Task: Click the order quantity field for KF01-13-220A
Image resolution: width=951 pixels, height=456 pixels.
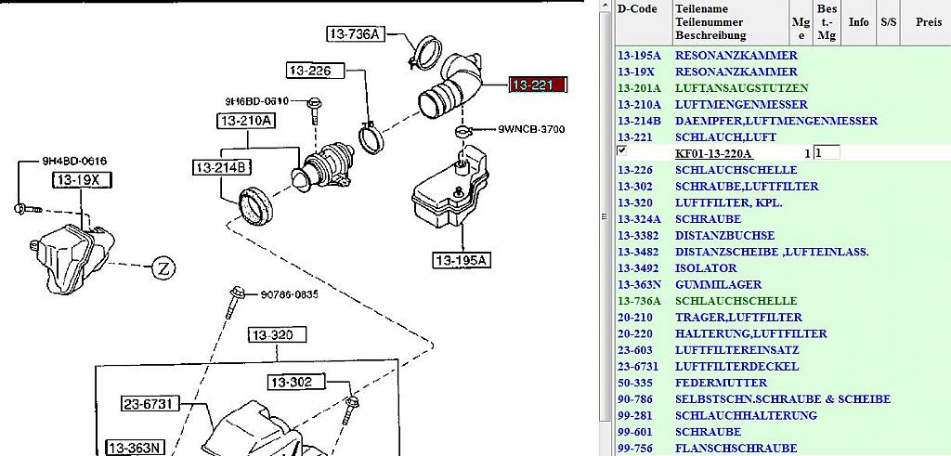Action: click(826, 153)
